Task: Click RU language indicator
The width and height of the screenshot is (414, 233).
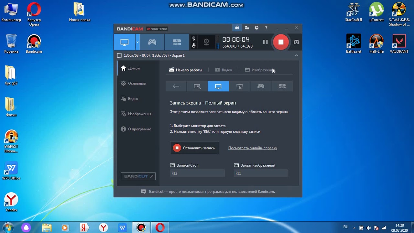Action: 346,227
